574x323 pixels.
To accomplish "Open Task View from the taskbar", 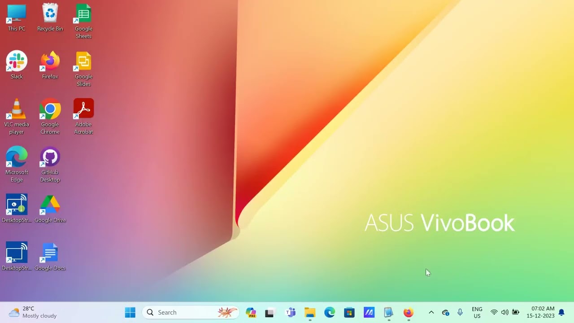I will click(269, 312).
